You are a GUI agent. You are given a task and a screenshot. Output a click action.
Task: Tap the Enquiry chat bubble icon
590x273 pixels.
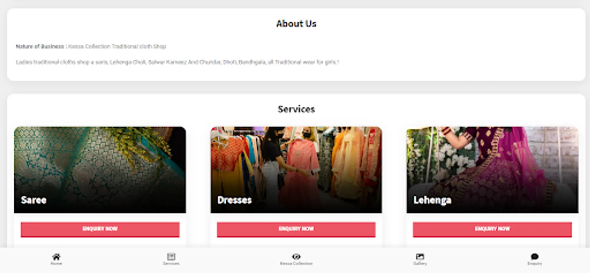point(535,257)
